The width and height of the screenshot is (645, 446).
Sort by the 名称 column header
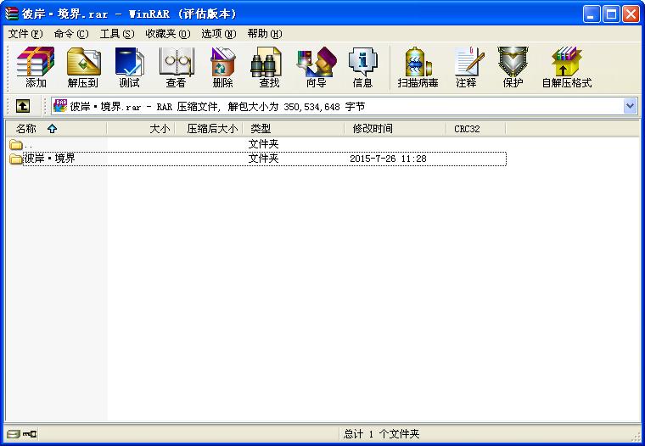click(x=55, y=129)
